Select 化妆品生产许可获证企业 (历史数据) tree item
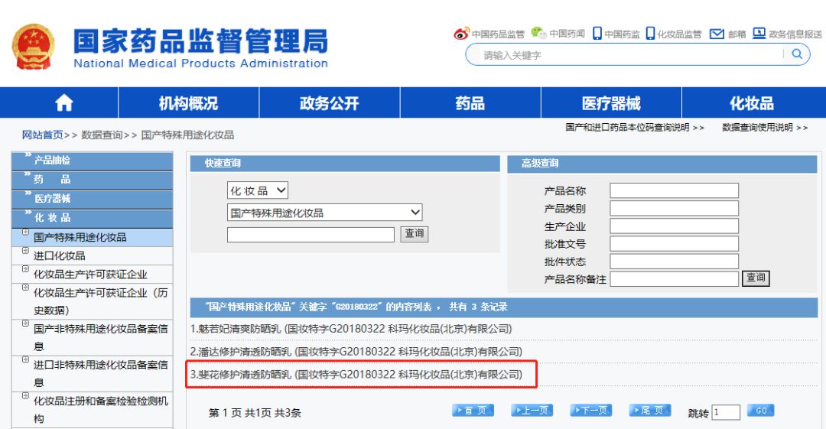 tap(100, 301)
